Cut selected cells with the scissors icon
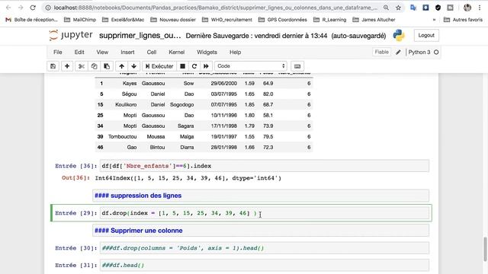Image resolution: width=488 pixels, height=274 pixels. (82, 66)
